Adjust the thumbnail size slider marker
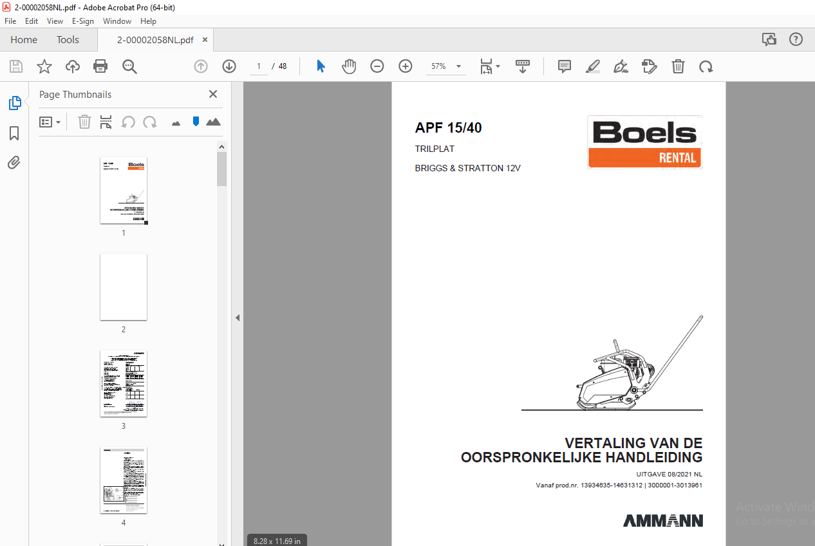The width and height of the screenshot is (815, 546). [x=196, y=121]
